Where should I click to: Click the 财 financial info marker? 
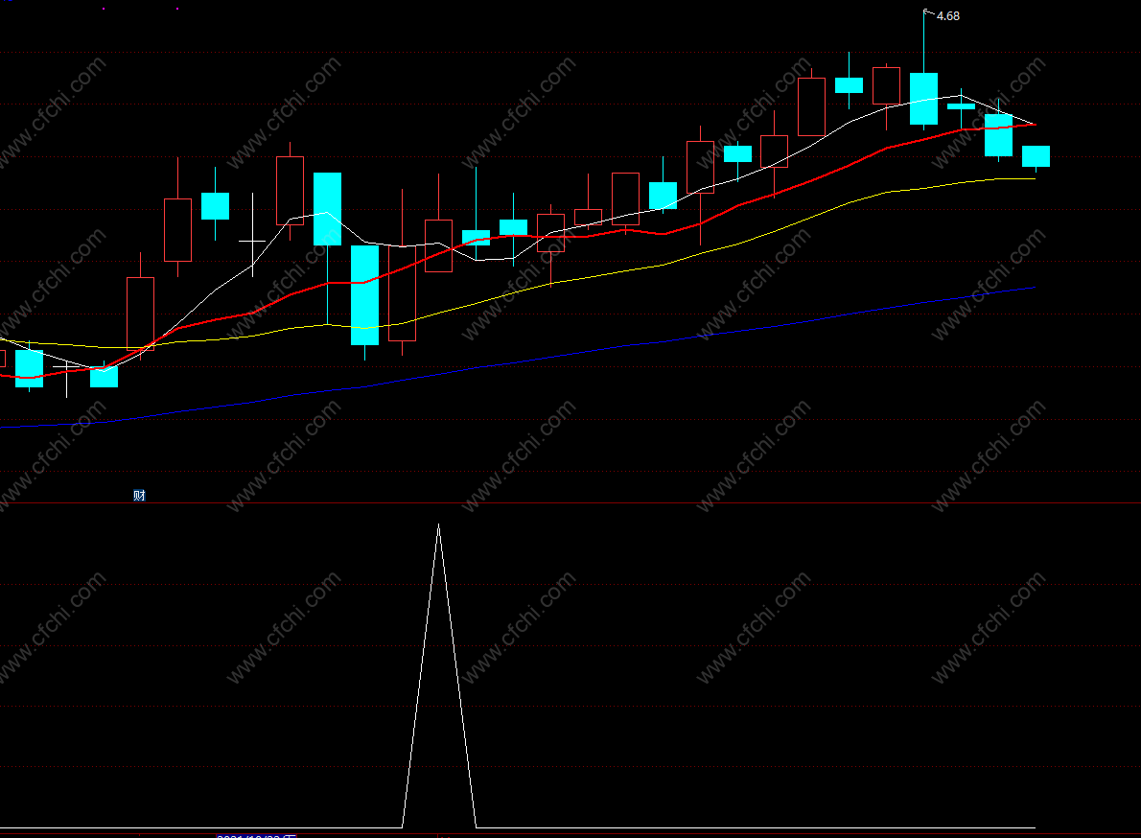[x=139, y=496]
